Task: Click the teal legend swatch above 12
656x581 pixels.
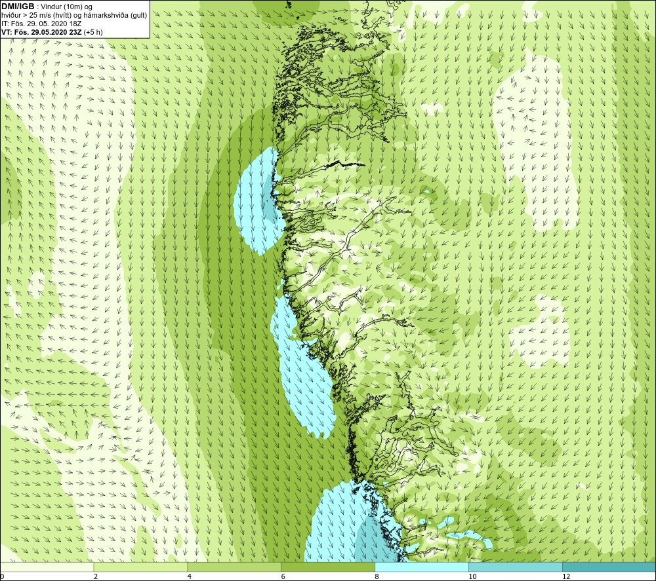Action: tap(609, 567)
